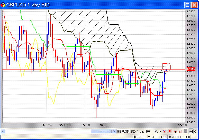Click the 1 day timeframe label
The image size is (199, 140).
pos(141,131)
